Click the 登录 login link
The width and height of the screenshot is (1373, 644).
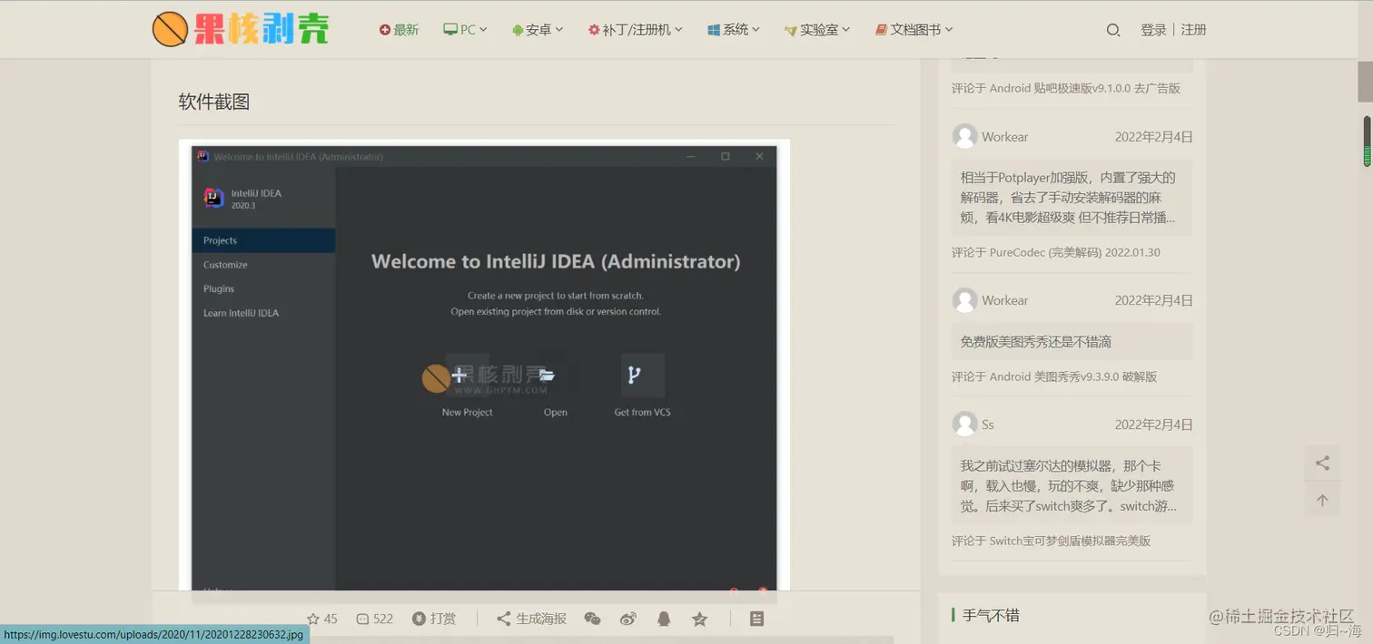(x=1153, y=30)
